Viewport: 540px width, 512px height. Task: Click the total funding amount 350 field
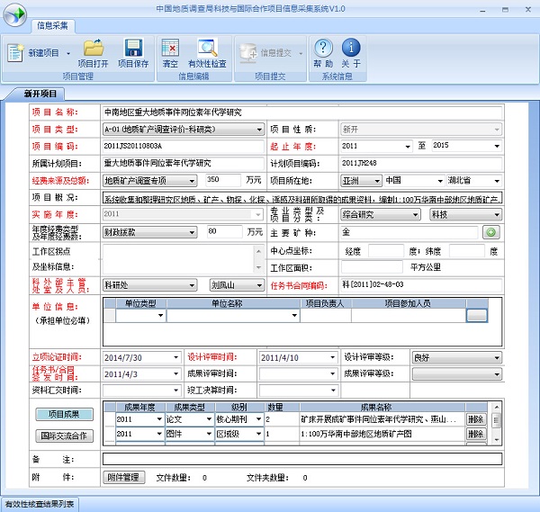(x=223, y=180)
